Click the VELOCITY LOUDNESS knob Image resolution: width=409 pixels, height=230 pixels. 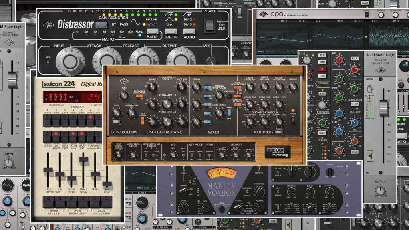tap(248, 155)
